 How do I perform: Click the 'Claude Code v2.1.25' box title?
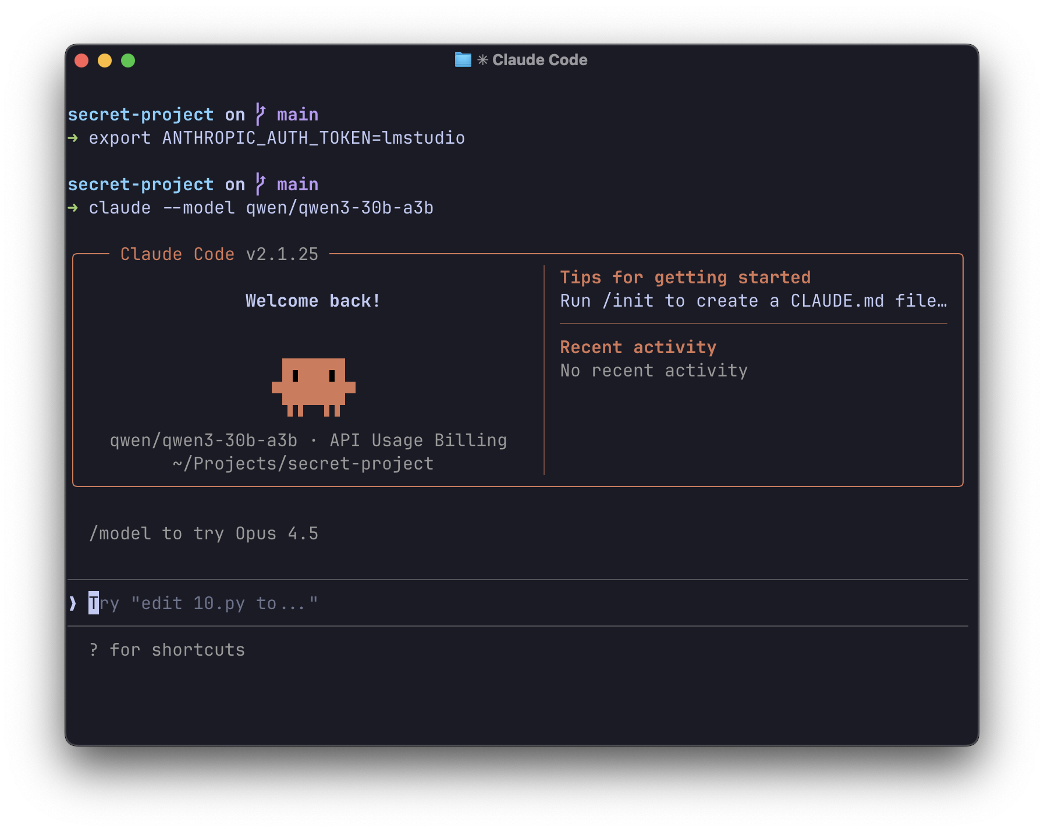pyautogui.click(x=219, y=254)
